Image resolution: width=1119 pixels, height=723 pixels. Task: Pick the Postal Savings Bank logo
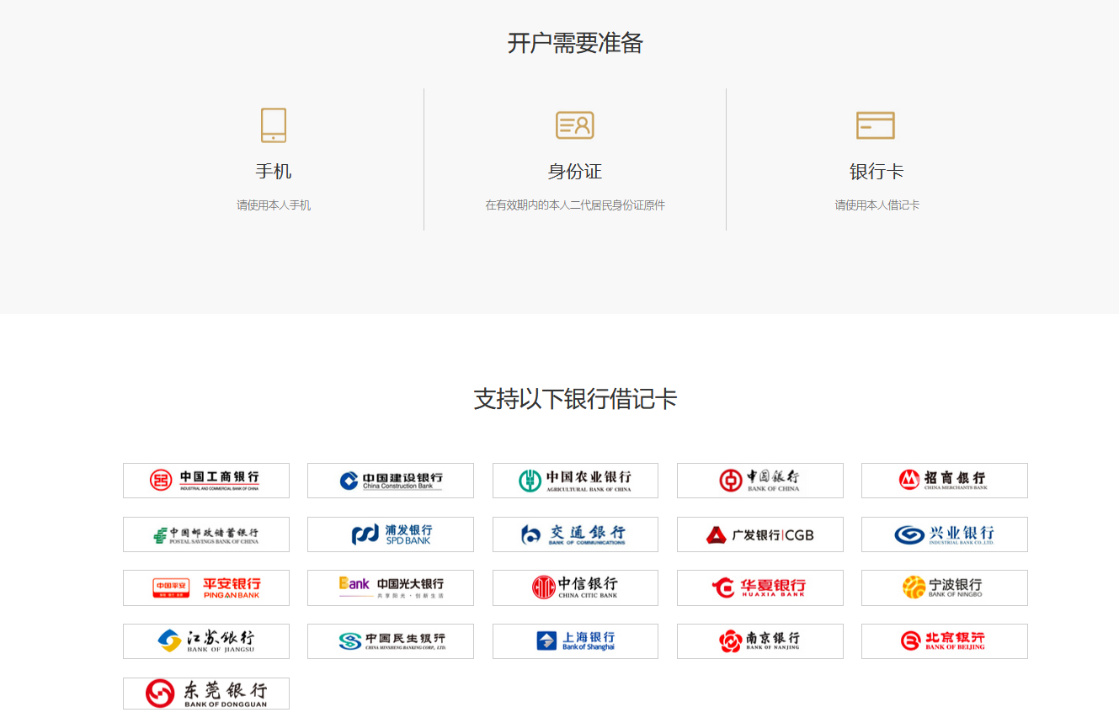pyautogui.click(x=206, y=534)
